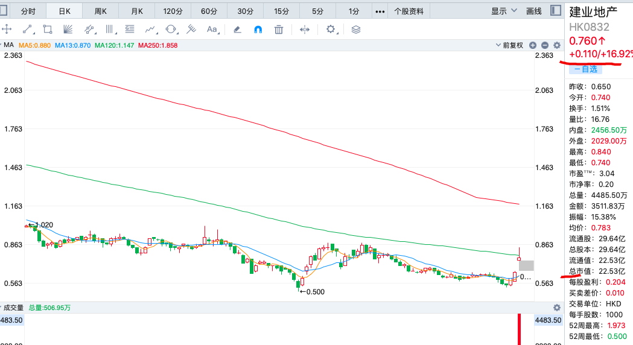Click the 每股盈利: 0.204 row
This screenshot has height=345, width=633.
pos(597,282)
